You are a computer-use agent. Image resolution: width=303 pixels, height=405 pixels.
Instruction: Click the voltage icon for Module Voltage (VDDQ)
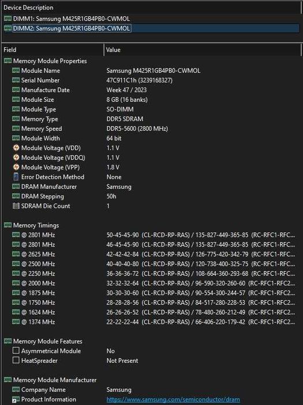pyautogui.click(x=16, y=157)
